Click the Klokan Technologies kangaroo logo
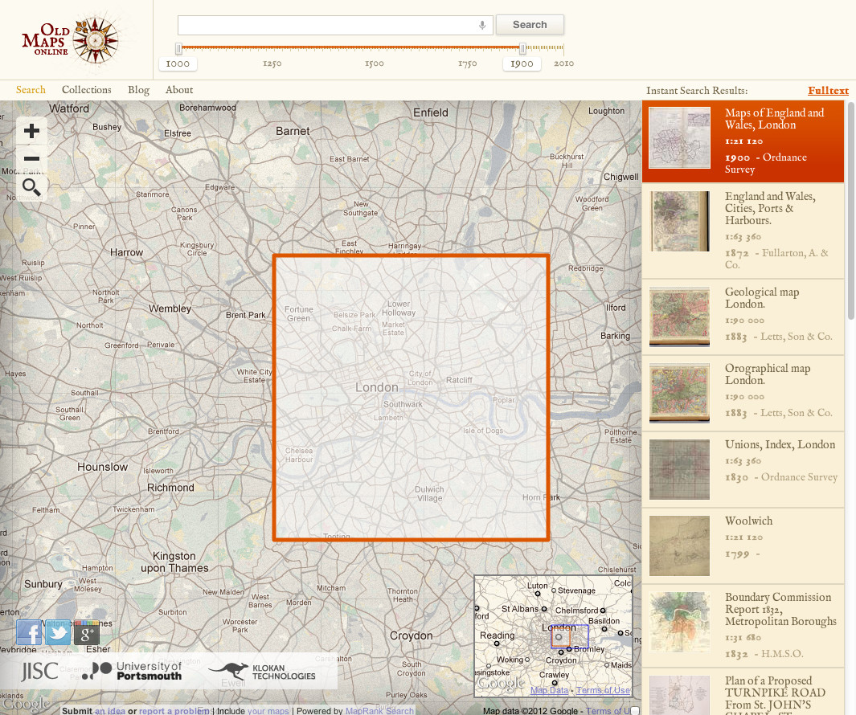Viewport: 856px width, 715px height. (262, 671)
